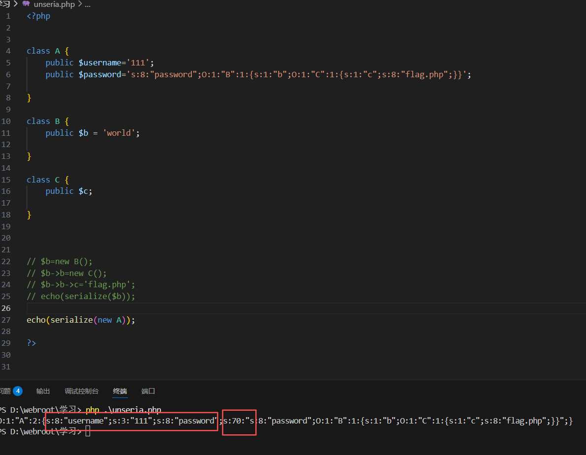Click the closing "?>" tag
This screenshot has height=455, width=586.
pos(31,343)
